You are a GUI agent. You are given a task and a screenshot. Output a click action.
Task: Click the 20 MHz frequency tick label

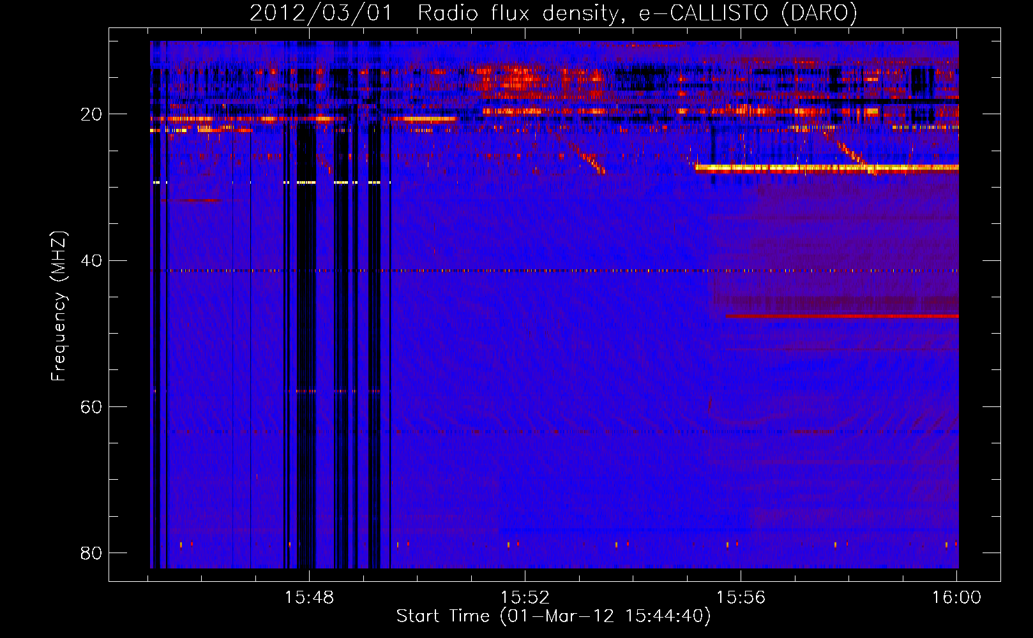pyautogui.click(x=91, y=114)
